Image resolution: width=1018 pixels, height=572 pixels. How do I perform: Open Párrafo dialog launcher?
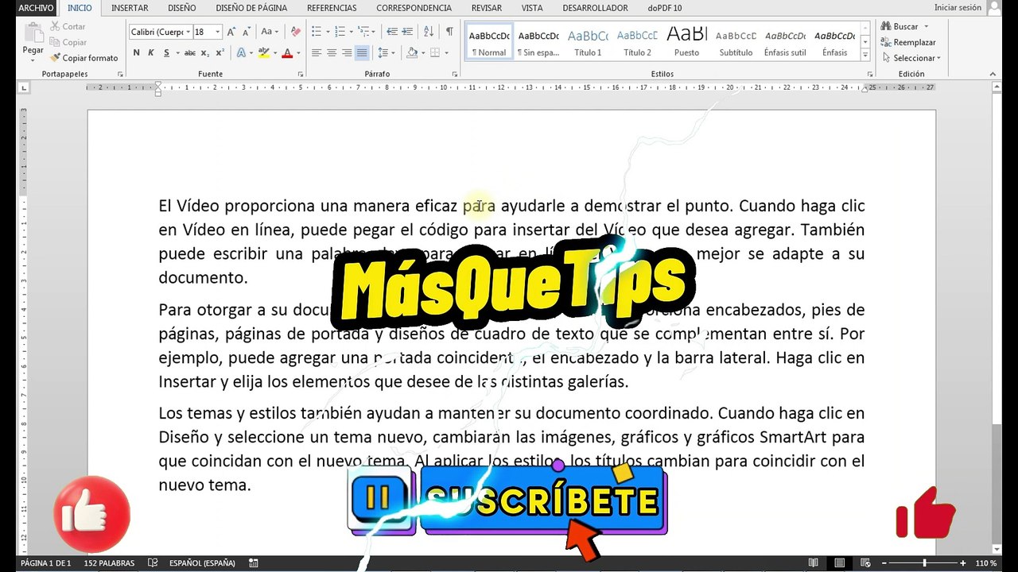click(453, 75)
